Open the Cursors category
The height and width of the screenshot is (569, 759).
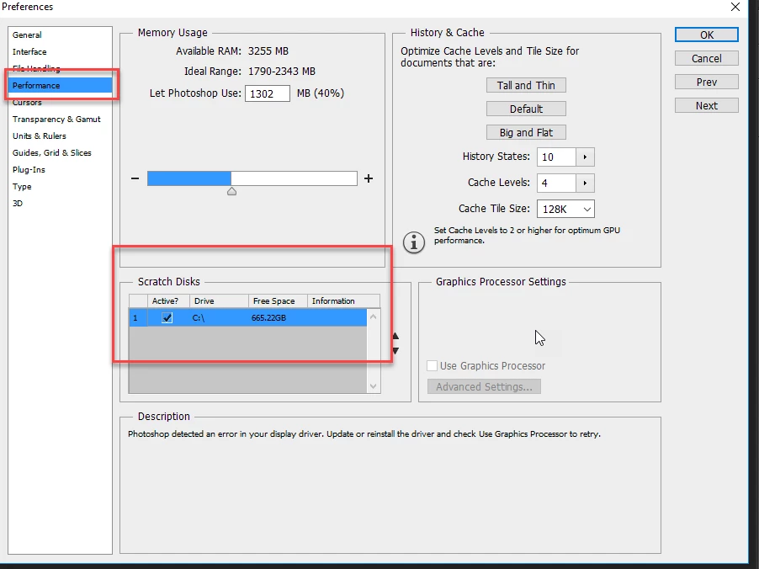[27, 102]
